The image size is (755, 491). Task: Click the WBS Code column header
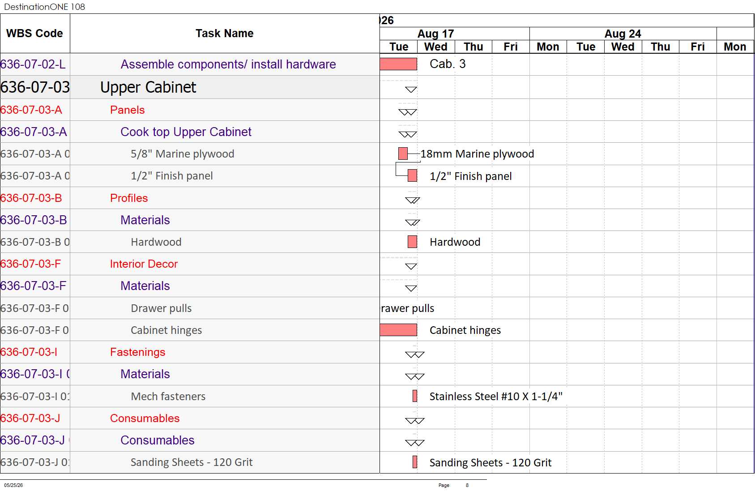click(35, 34)
